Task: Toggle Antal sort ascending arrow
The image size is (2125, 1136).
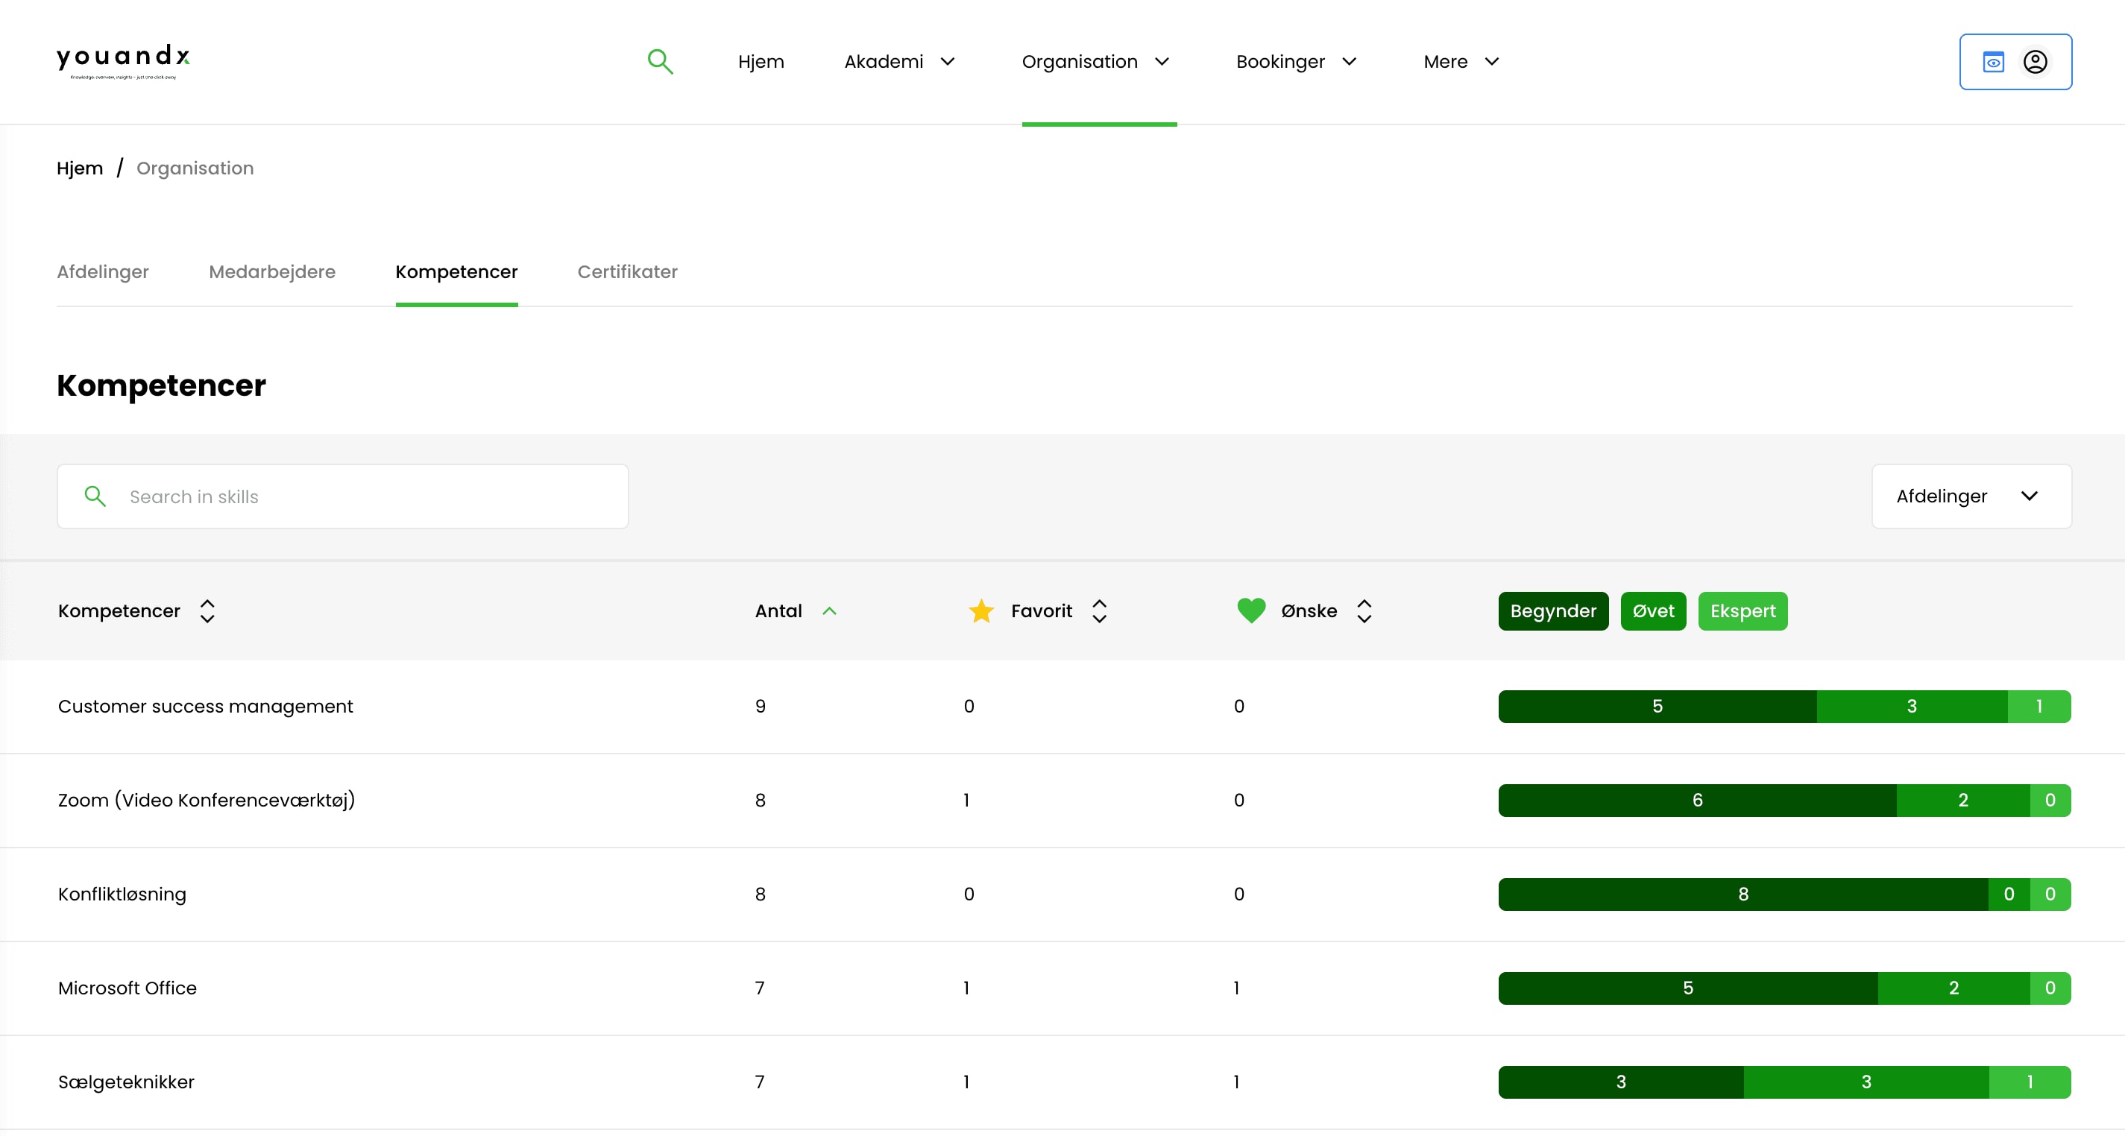Action: (x=829, y=610)
